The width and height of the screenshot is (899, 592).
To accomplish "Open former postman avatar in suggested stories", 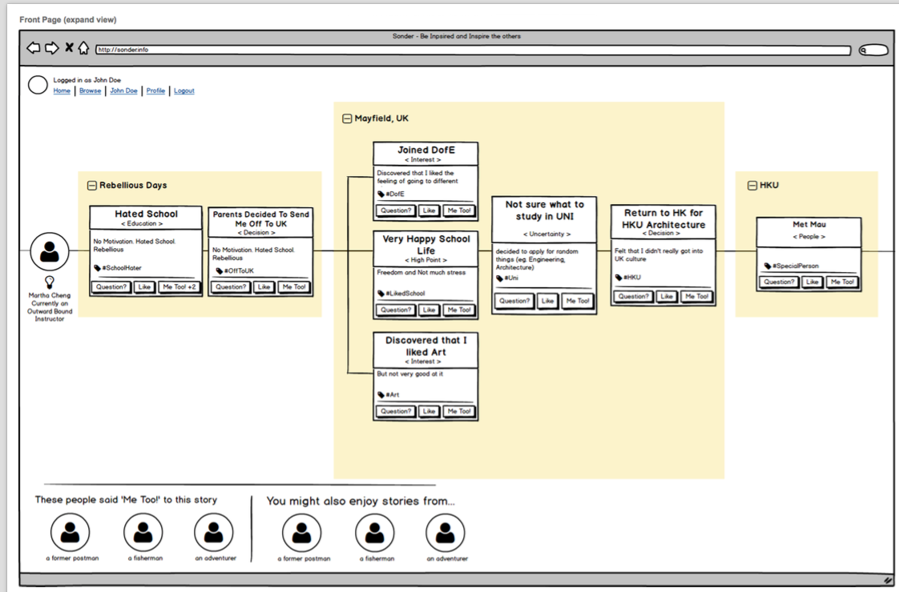I will click(301, 533).
